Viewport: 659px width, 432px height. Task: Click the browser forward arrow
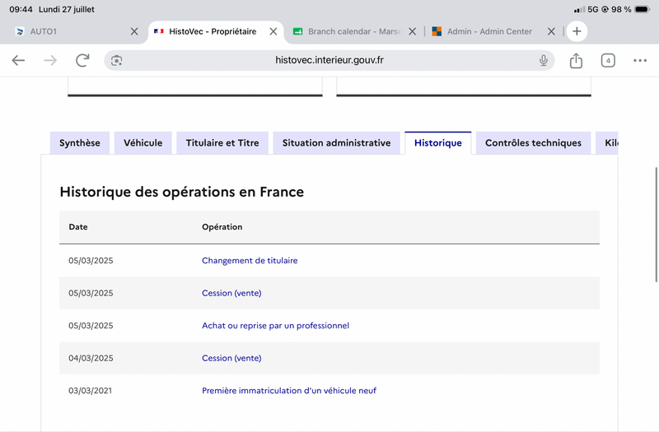pos(50,60)
